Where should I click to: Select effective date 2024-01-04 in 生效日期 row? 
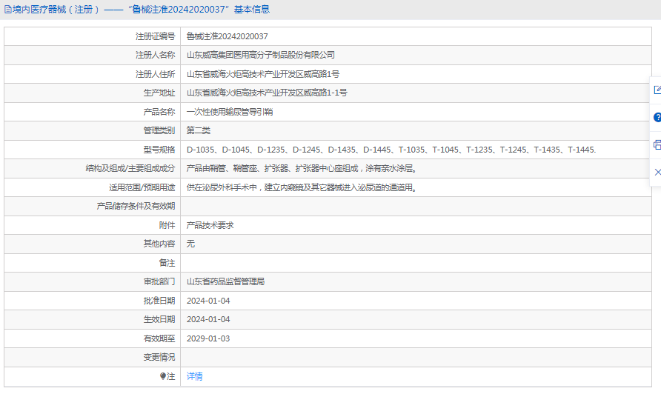(208, 319)
